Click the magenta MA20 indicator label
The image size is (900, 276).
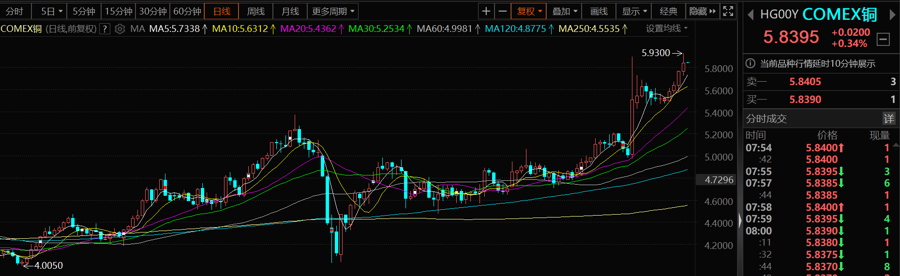(x=308, y=29)
